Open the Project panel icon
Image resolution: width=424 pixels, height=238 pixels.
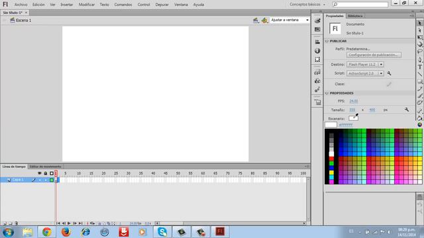click(317, 102)
